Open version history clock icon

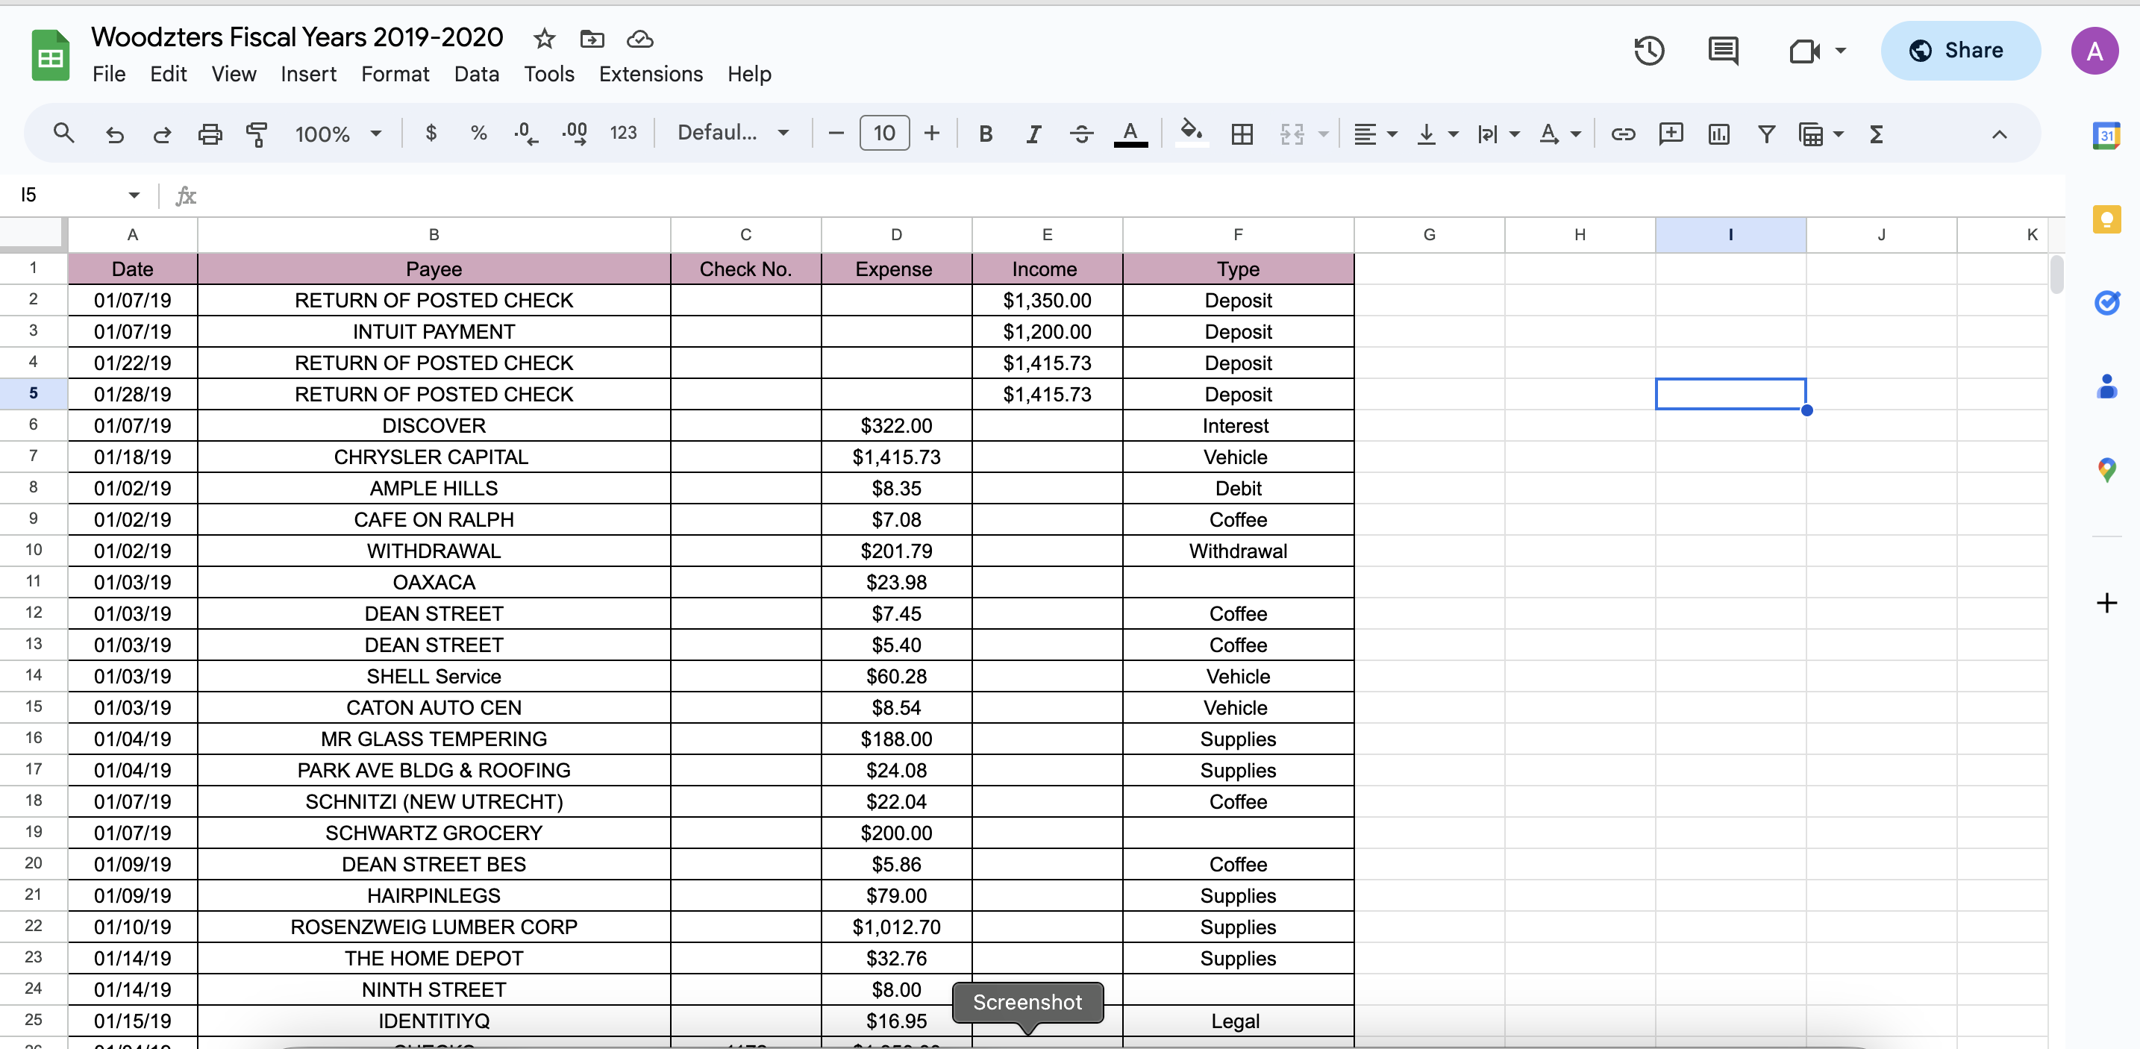(1648, 51)
